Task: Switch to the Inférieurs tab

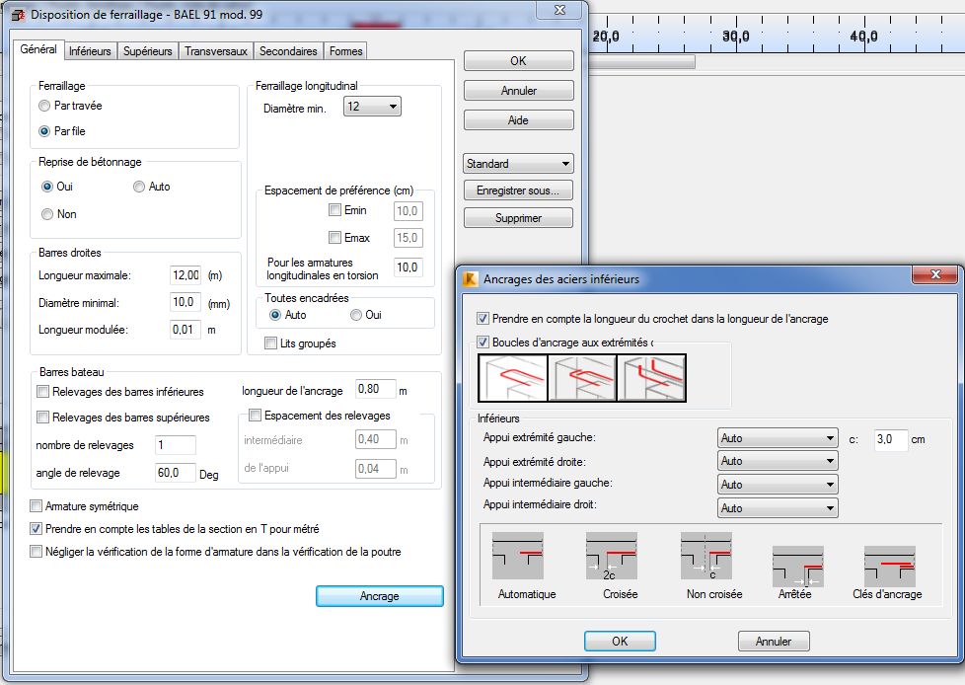Action: click(90, 51)
